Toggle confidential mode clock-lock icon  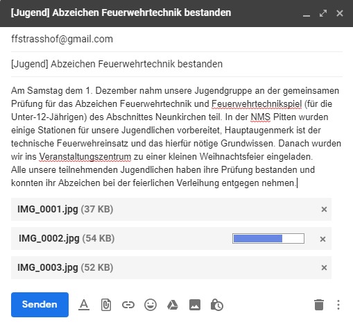pos(217,305)
